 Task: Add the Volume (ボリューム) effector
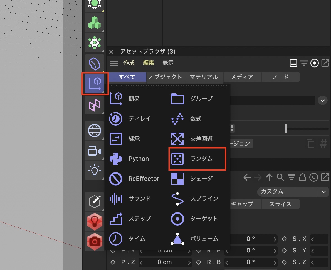click(x=197, y=239)
